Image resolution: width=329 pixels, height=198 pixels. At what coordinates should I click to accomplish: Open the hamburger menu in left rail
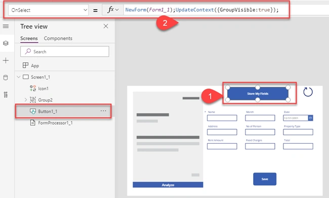click(6, 26)
